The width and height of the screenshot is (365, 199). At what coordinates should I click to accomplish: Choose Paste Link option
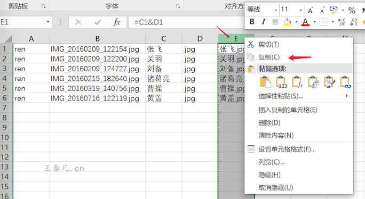tap(345, 82)
